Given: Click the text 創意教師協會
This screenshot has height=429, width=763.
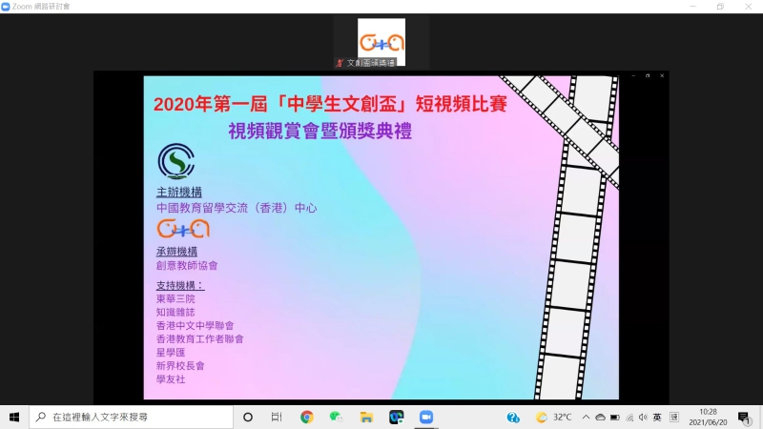Looking at the screenshot, I should click(187, 266).
